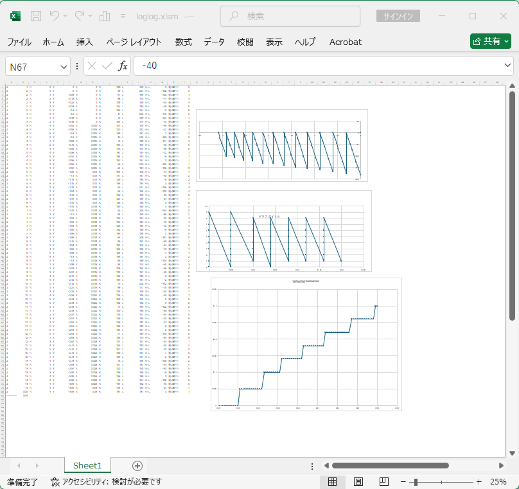Undo the last action
This screenshot has width=519, height=489.
pos(55,16)
